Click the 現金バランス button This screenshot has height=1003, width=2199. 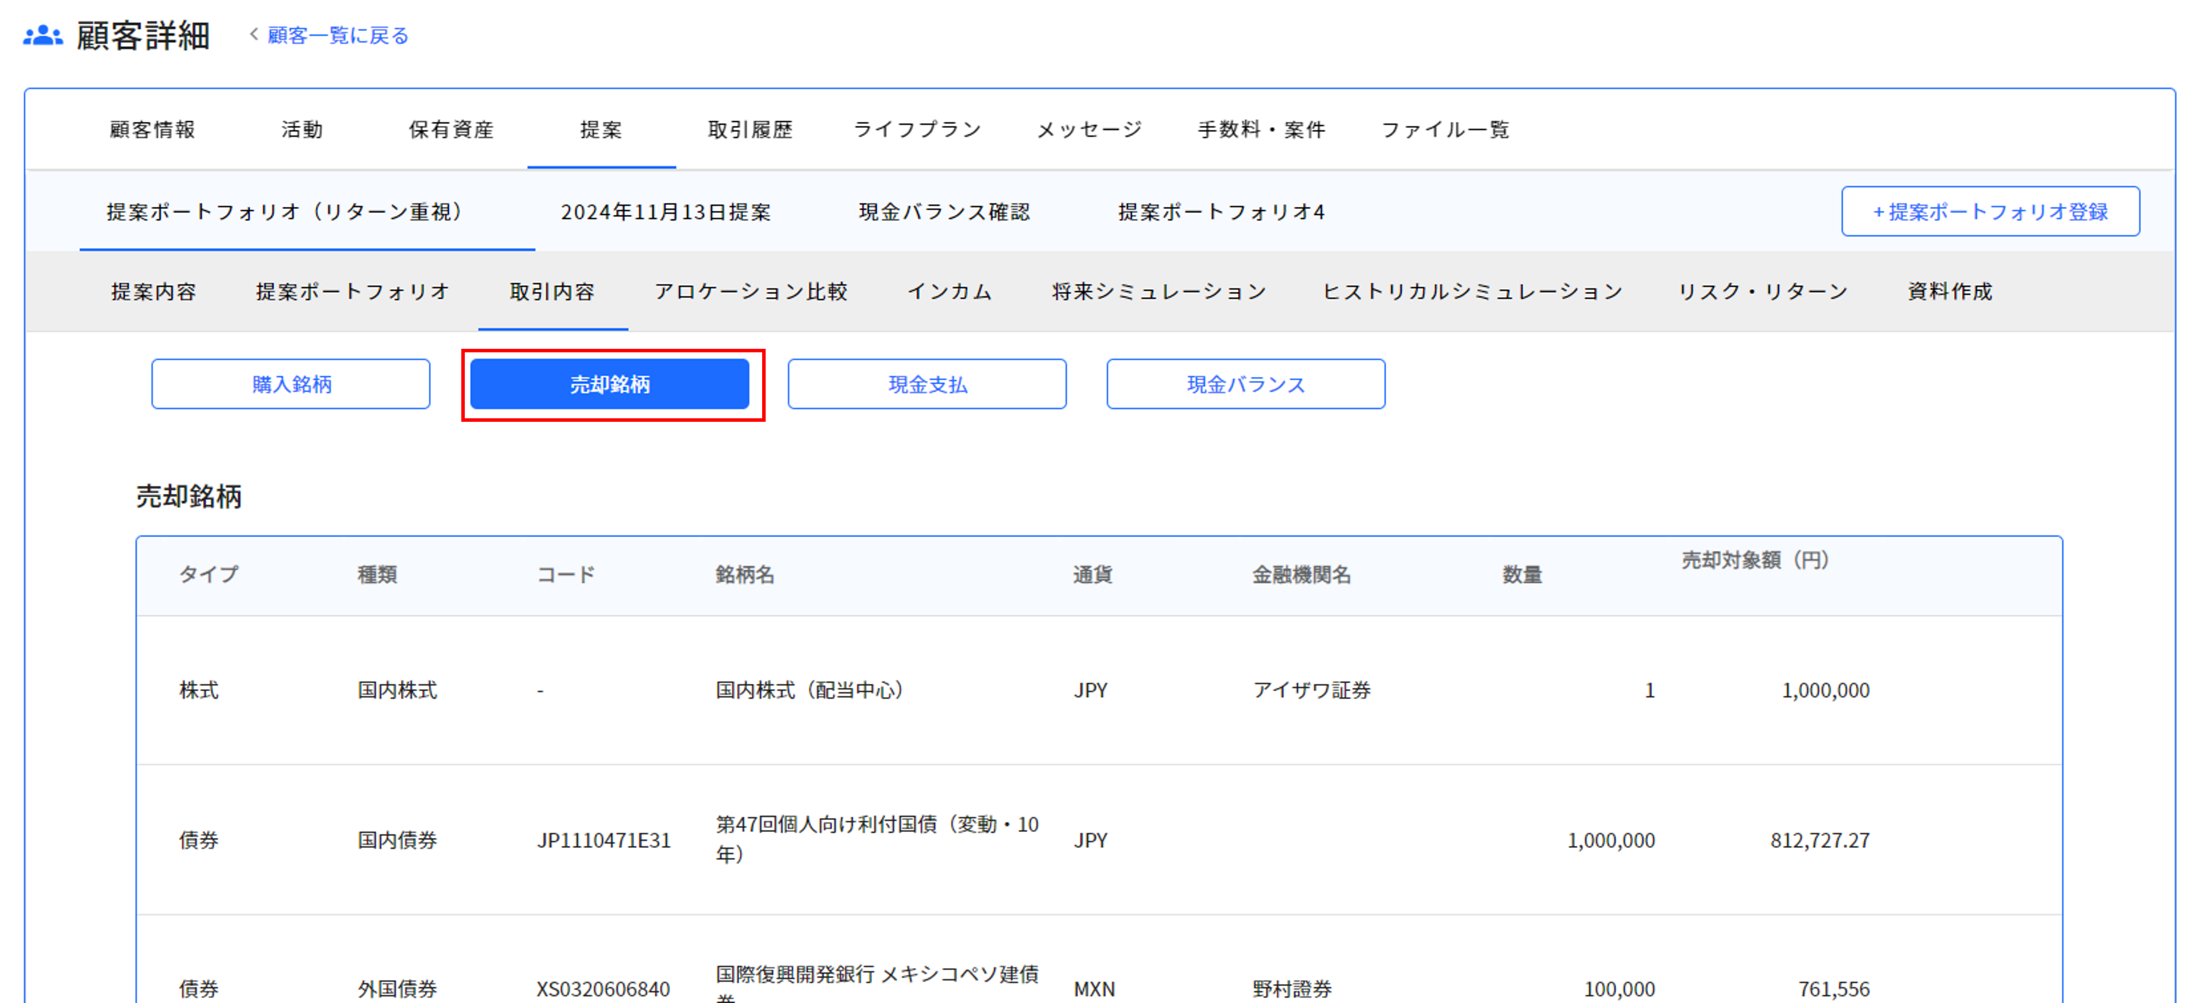[1245, 384]
